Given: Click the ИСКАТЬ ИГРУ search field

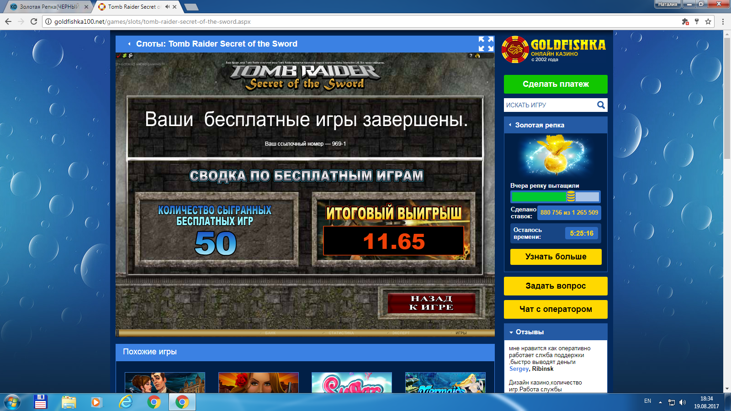Looking at the screenshot, I should point(550,105).
